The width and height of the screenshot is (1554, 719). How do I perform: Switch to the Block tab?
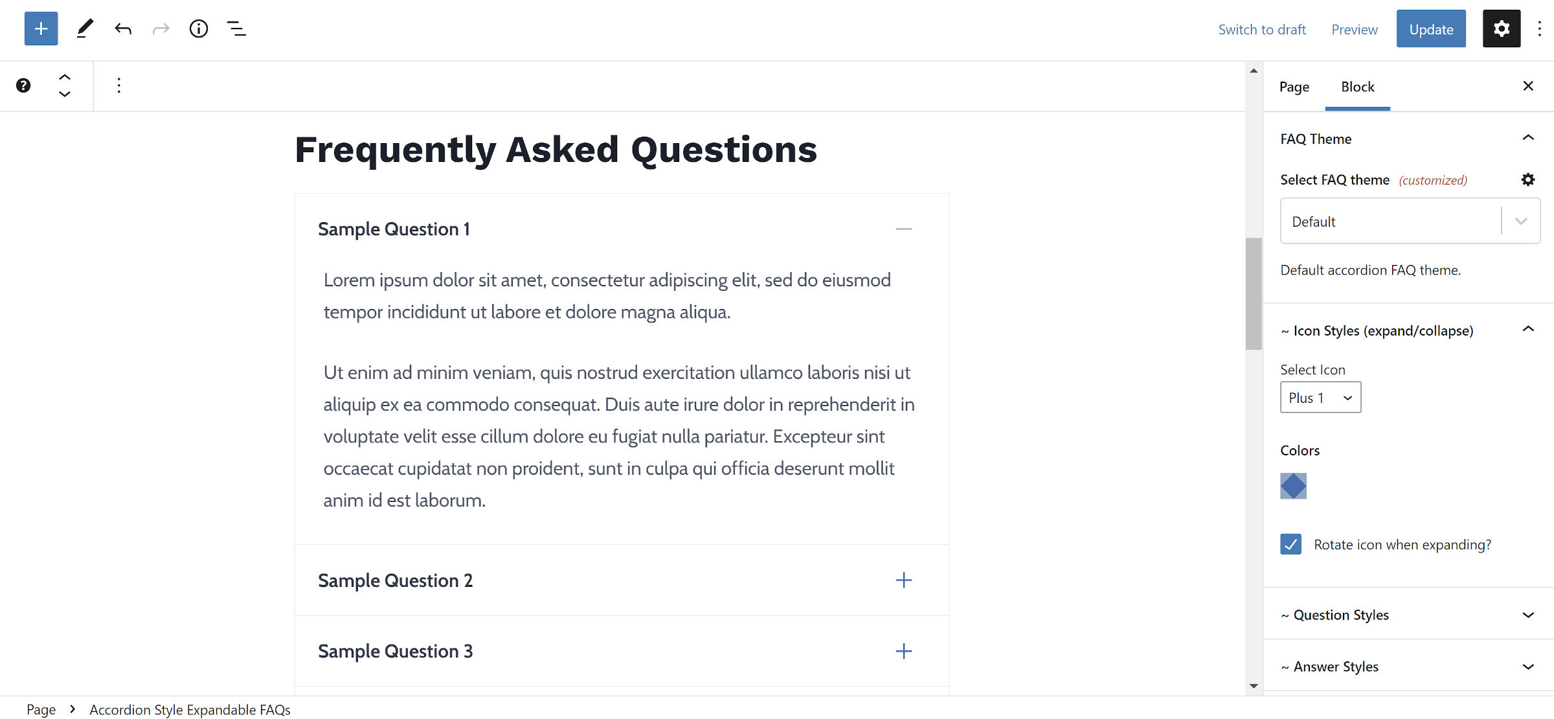click(x=1357, y=86)
